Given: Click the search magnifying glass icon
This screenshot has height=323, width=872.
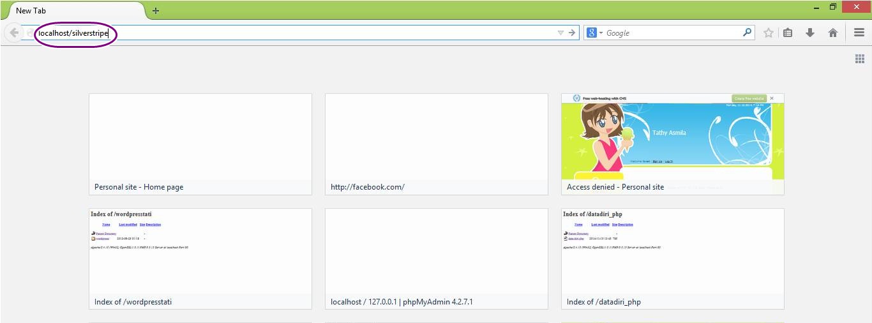Looking at the screenshot, I should (x=747, y=33).
